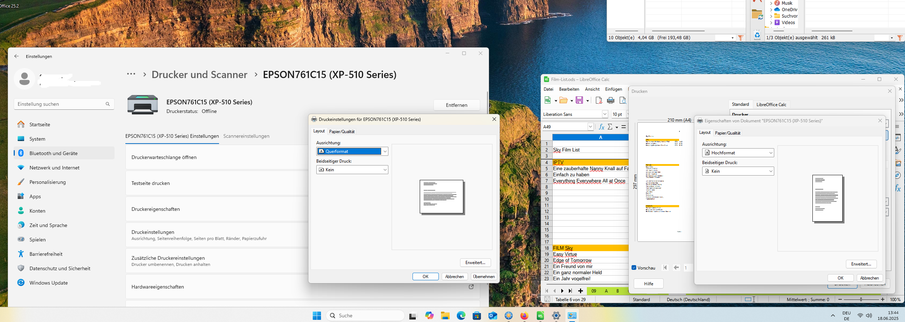Open Microsoft Edge from the taskbar
905x322 pixels.
point(461,316)
